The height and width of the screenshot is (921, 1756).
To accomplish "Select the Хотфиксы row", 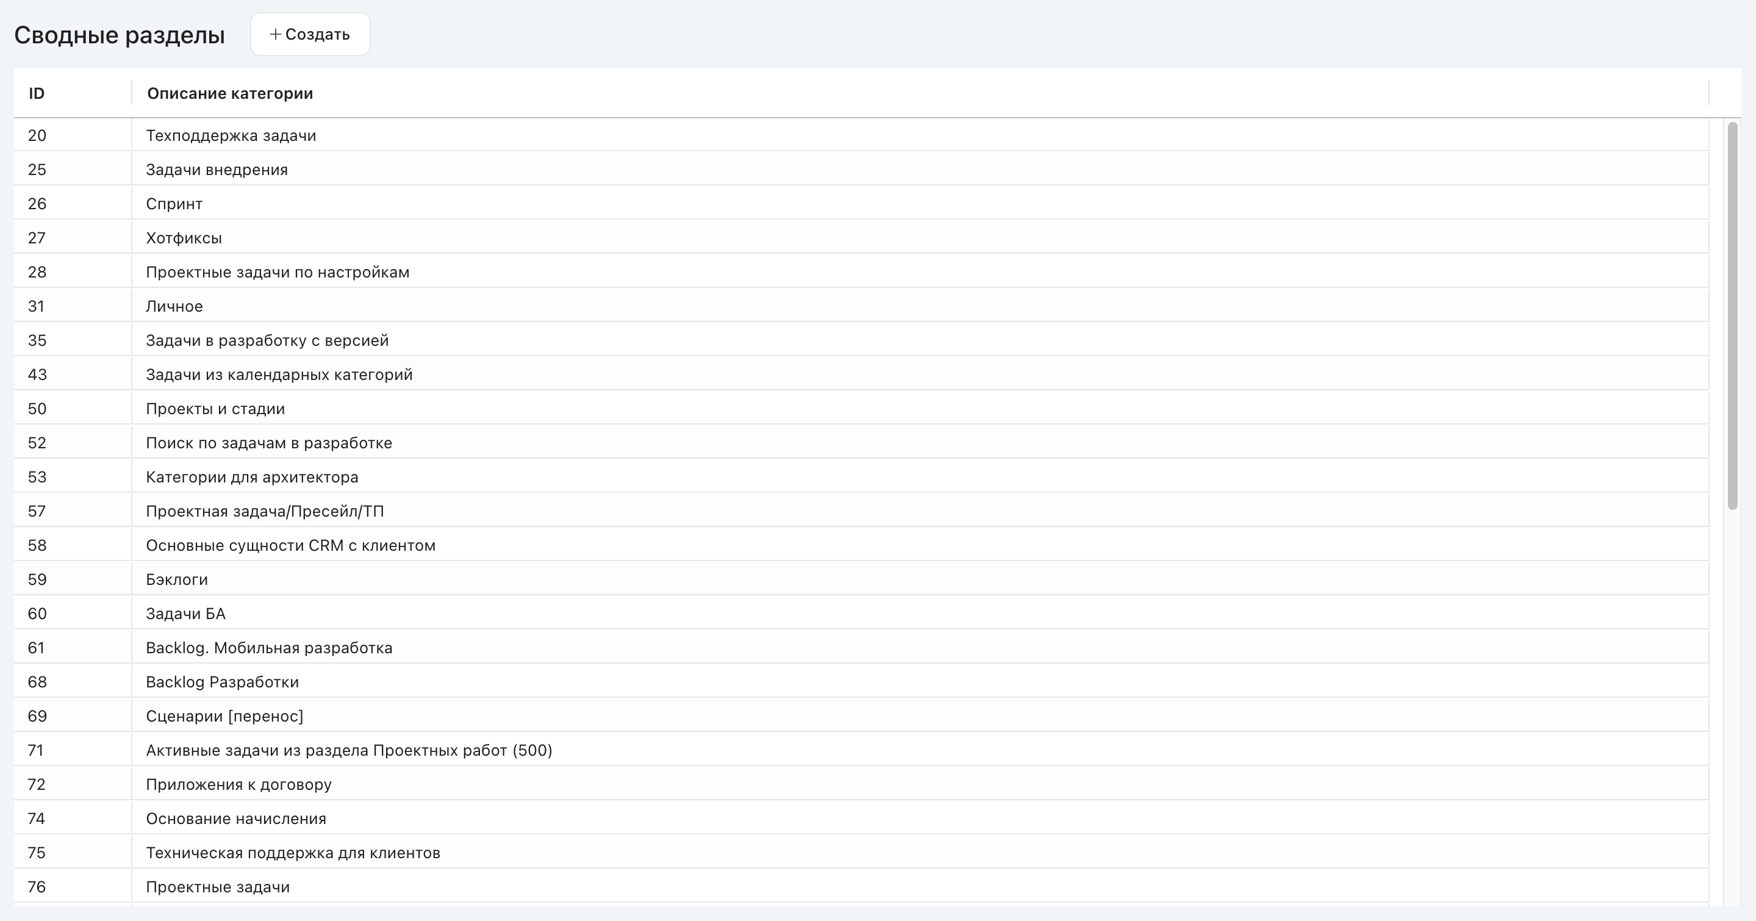I will pos(861,237).
